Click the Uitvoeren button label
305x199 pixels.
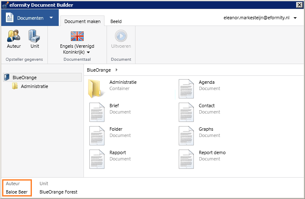click(121, 46)
